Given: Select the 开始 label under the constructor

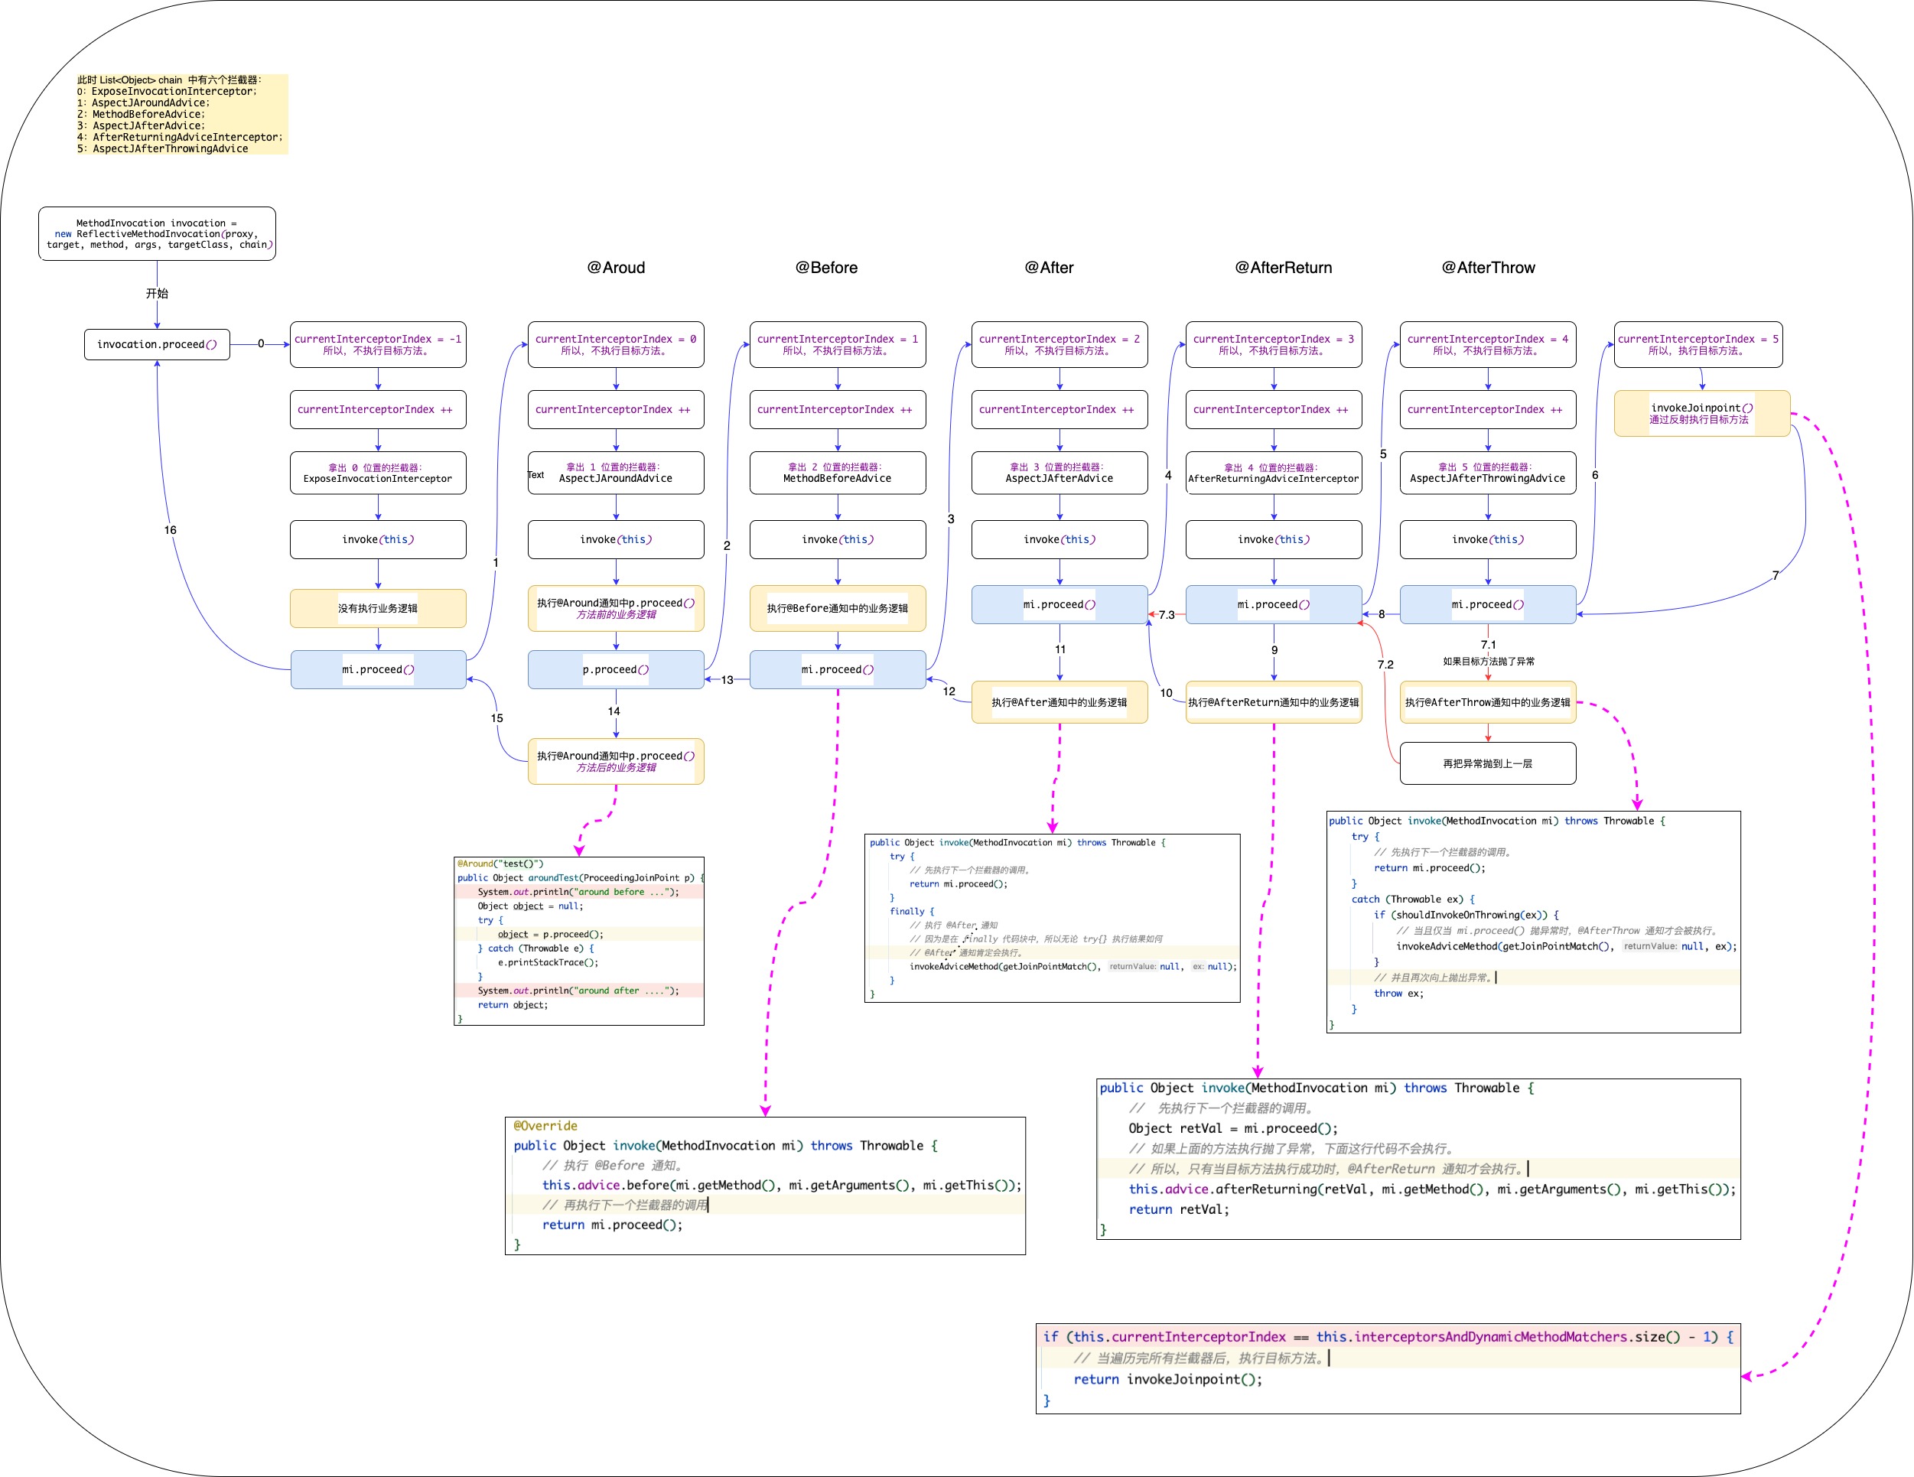Looking at the screenshot, I should click(x=157, y=294).
